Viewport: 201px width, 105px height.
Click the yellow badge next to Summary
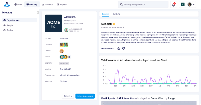(x=114, y=24)
